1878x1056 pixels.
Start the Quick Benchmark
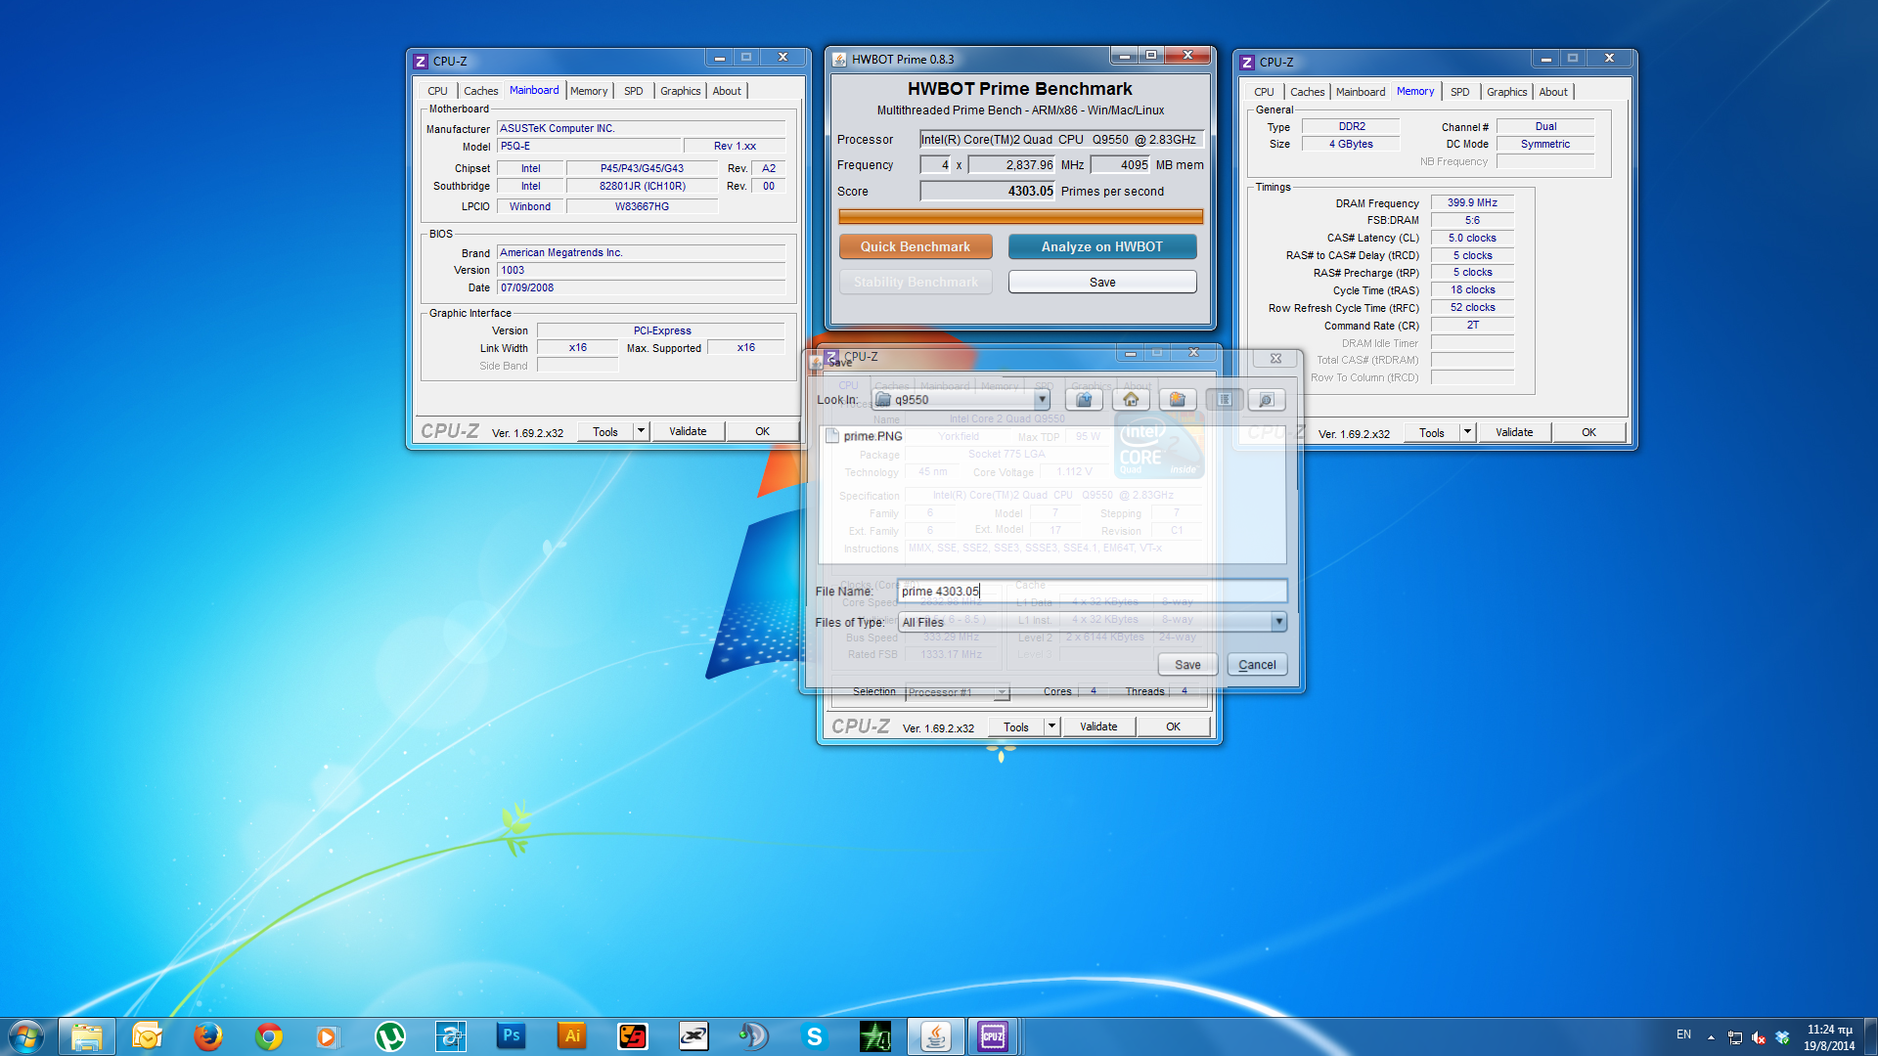coord(916,246)
